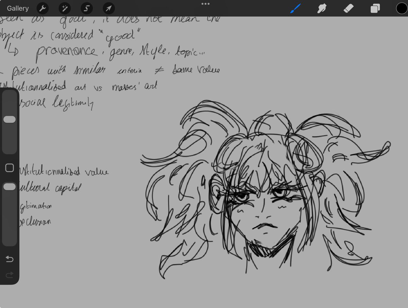
Task: Tap the Redo arrow
Action: coord(10,275)
